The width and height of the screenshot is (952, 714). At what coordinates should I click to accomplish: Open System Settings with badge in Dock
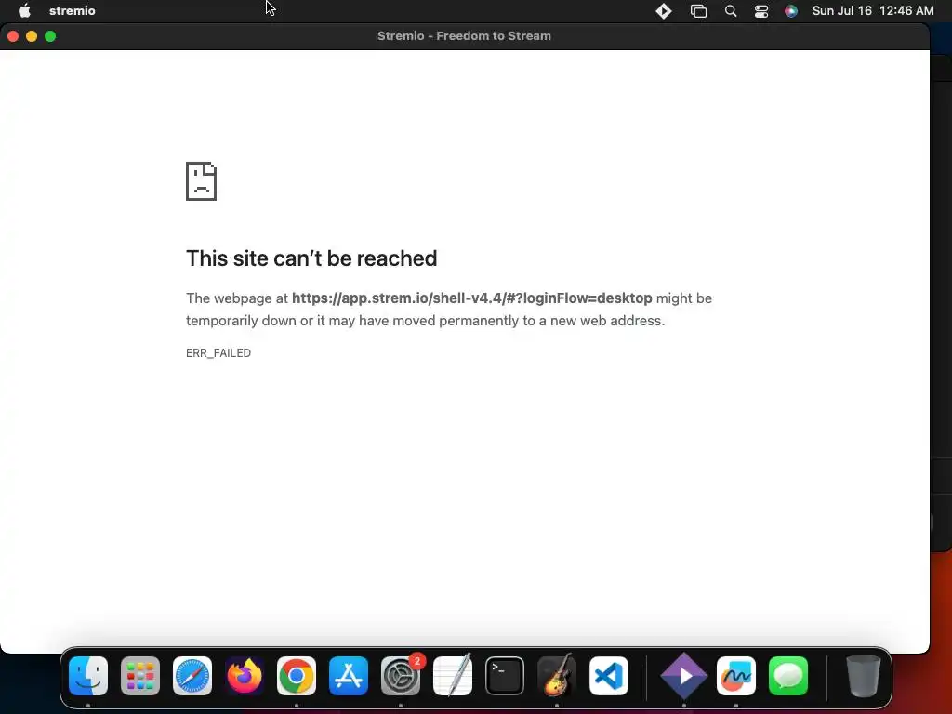(x=401, y=676)
